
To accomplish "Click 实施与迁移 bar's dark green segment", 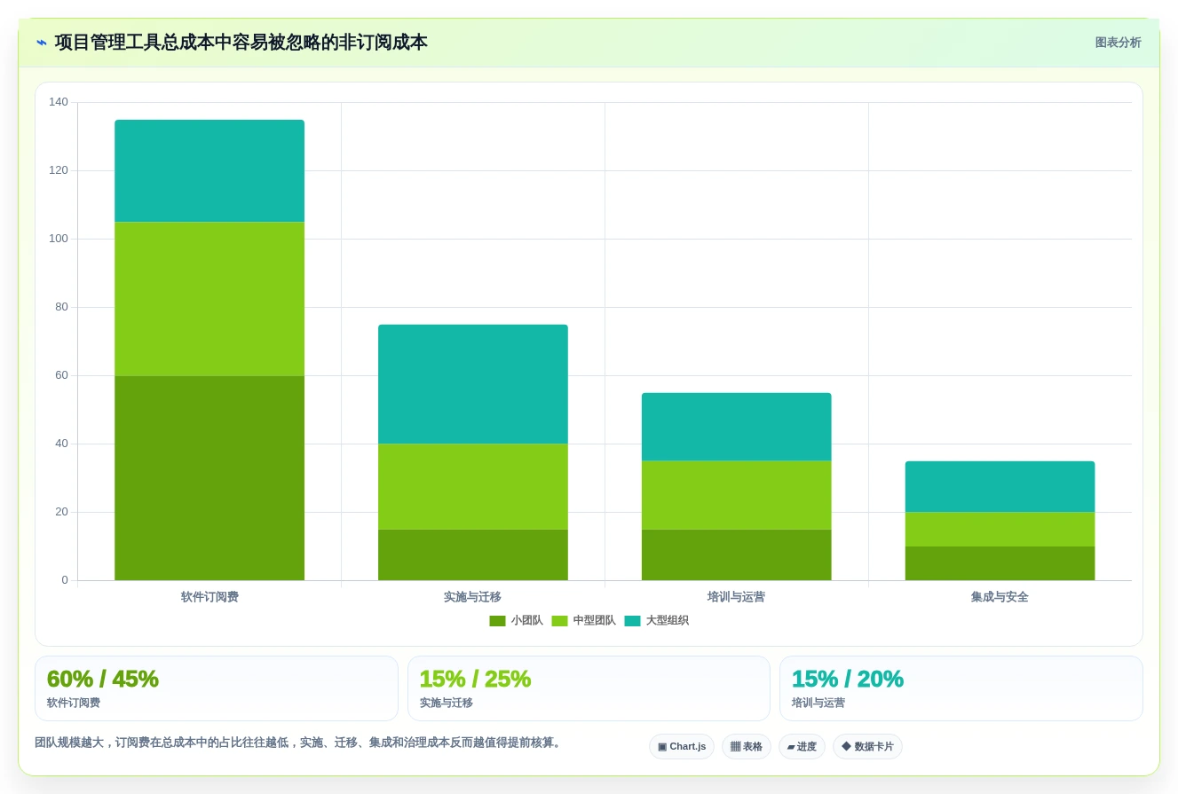I will click(x=473, y=555).
